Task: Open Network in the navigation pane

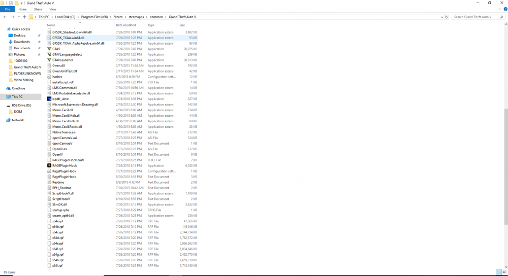Action: 18,120
